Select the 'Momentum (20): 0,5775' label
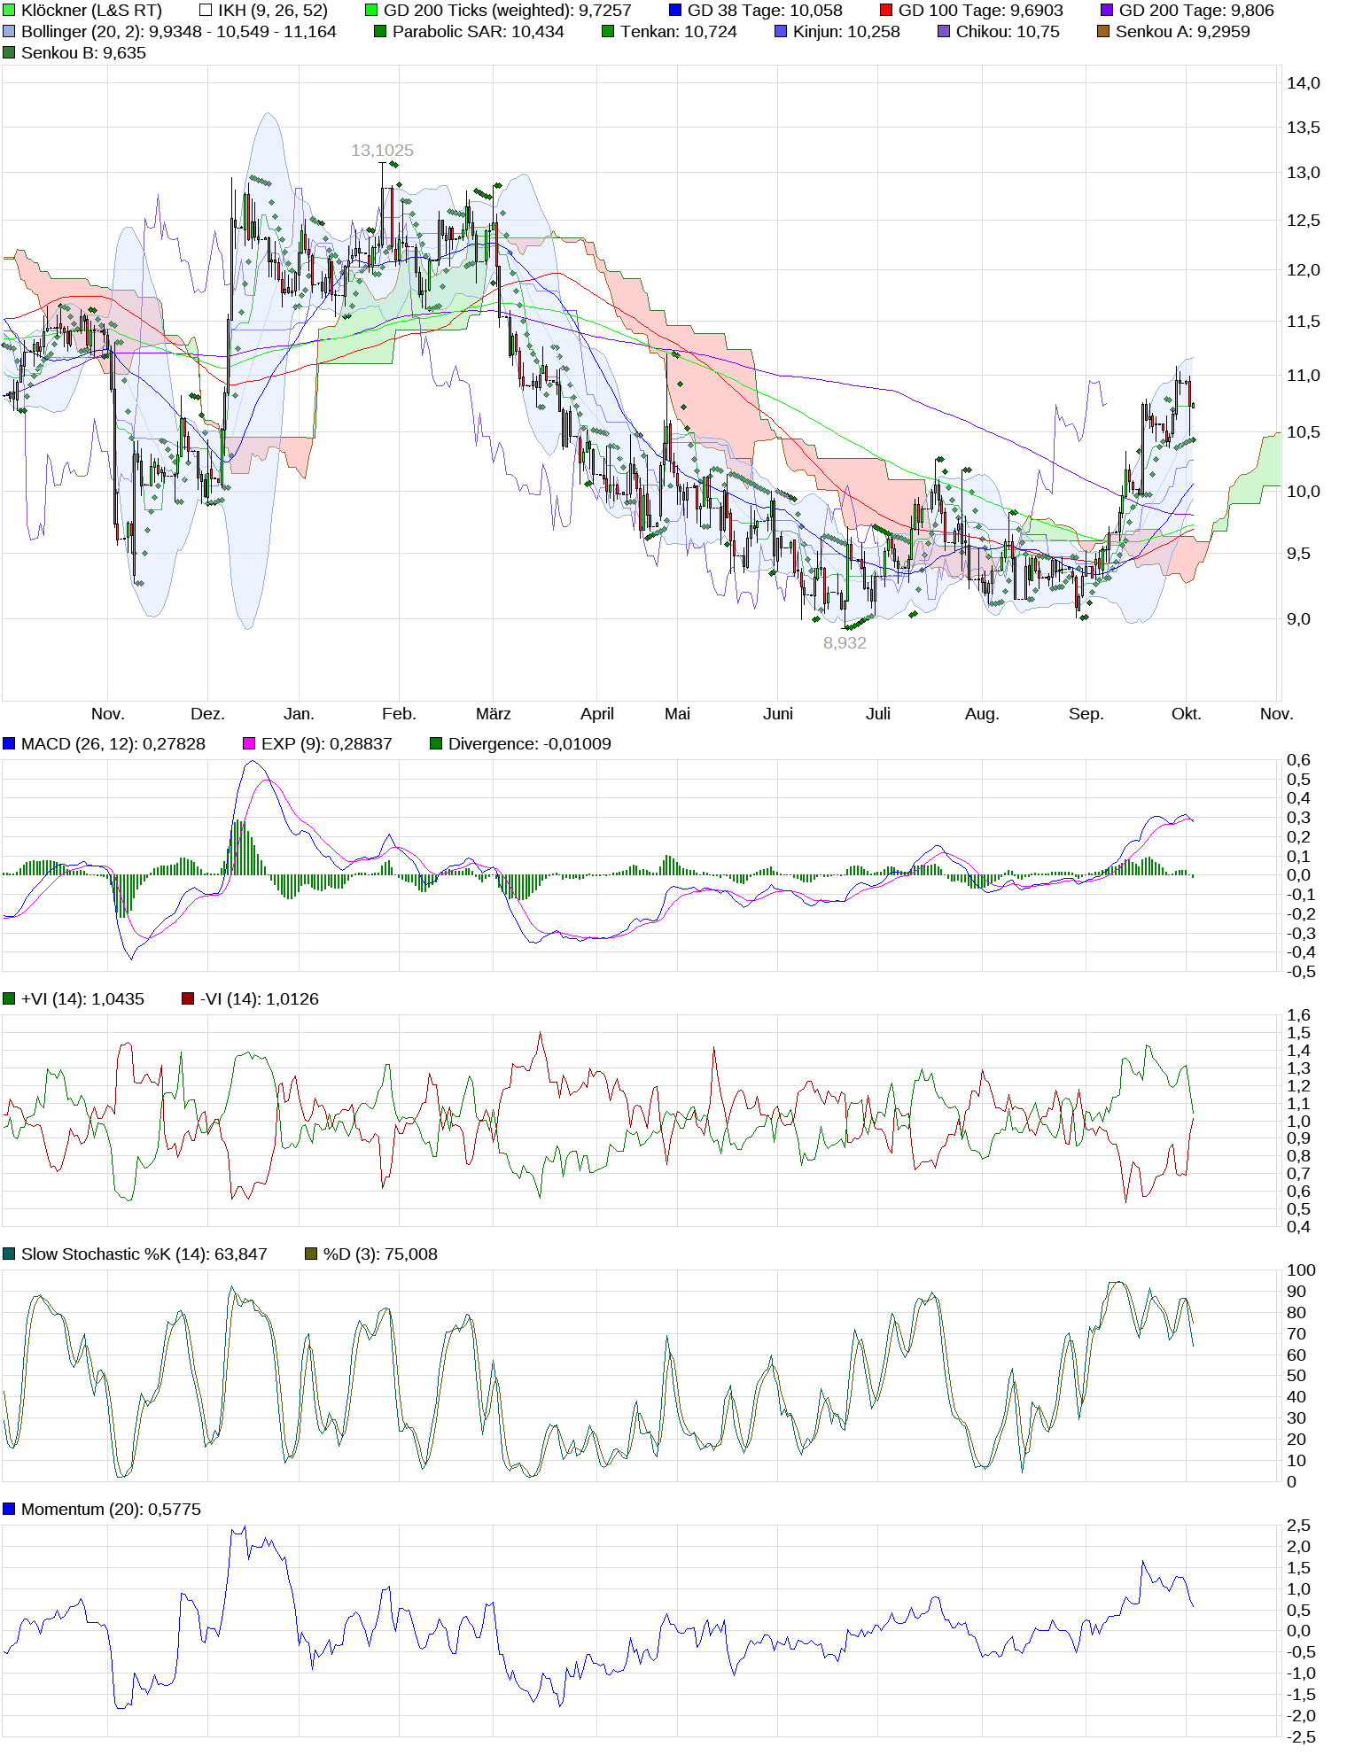 coord(111,1510)
